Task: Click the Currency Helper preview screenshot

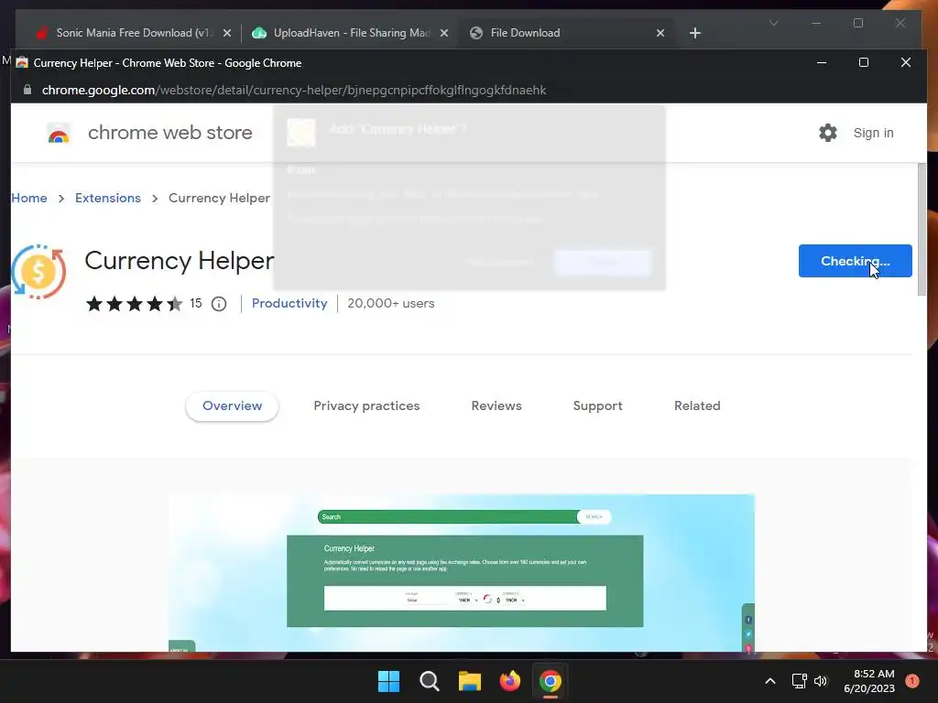Action: 462,573
